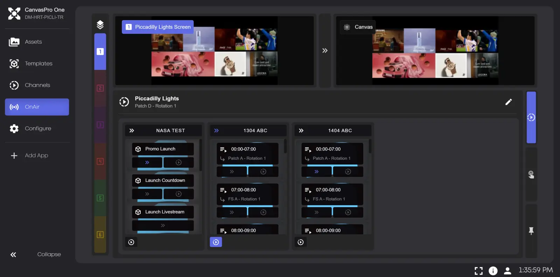Select the Promo Launch item
The width and height of the screenshot is (560, 277).
pyautogui.click(x=163, y=149)
